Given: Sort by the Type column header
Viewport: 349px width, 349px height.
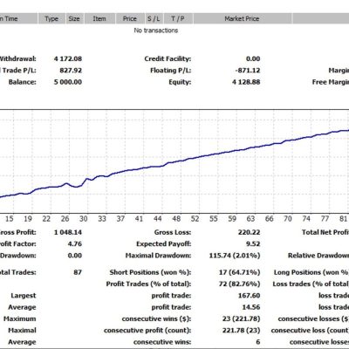Looking at the screenshot, I should 51,19.
